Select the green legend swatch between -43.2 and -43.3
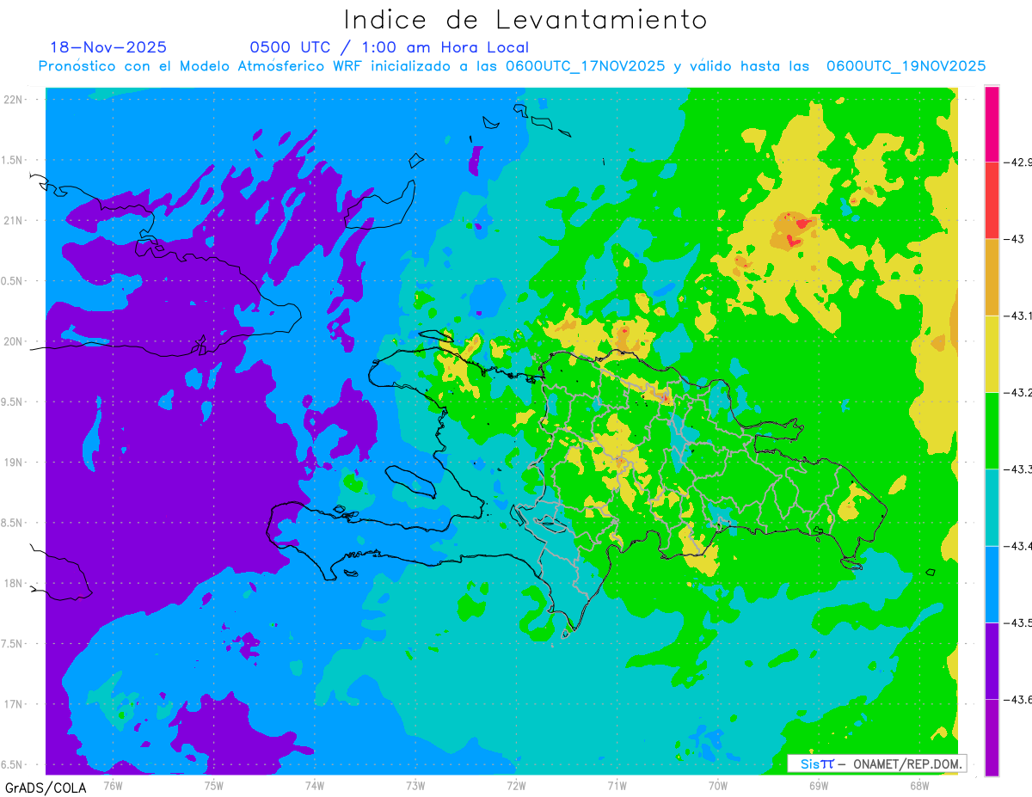The image size is (1032, 797). [992, 430]
